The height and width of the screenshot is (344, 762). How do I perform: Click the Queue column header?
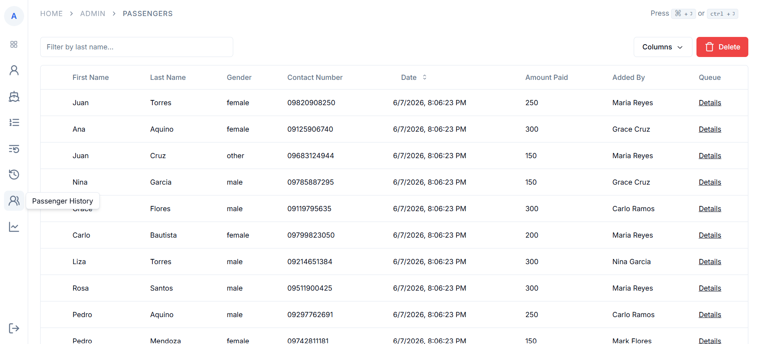[710, 77]
